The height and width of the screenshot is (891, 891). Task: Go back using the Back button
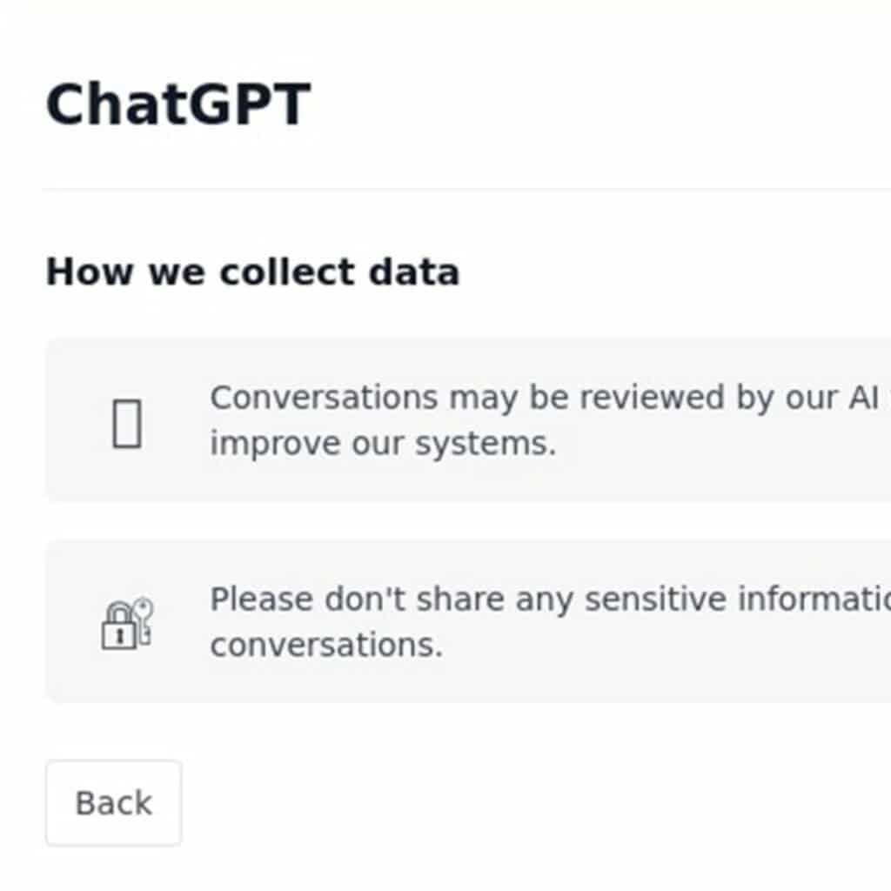point(114,802)
